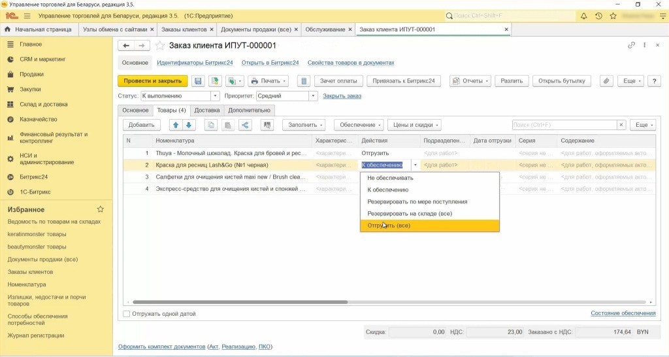Open the 'Состояние обеспечения' link
Image resolution: width=669 pixels, height=357 pixels.
(x=623, y=314)
